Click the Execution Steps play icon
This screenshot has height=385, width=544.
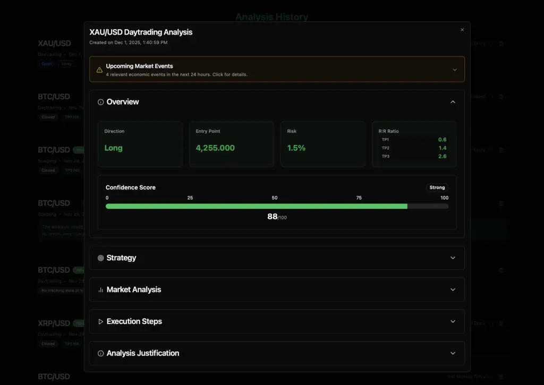[x=100, y=321]
